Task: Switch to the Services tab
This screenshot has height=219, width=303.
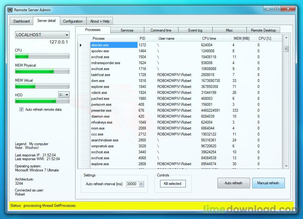Action: point(127,30)
